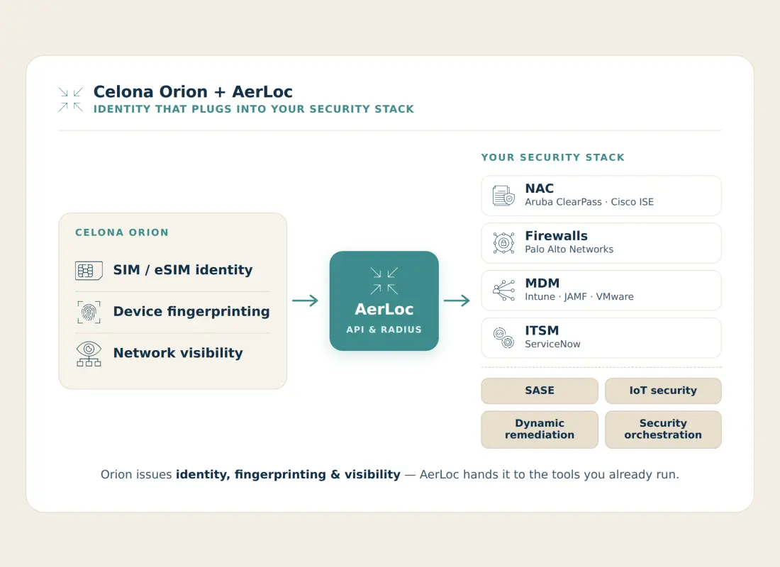Click the Firewalls lock gear icon
Screen dimensions: 780x567
click(x=503, y=242)
